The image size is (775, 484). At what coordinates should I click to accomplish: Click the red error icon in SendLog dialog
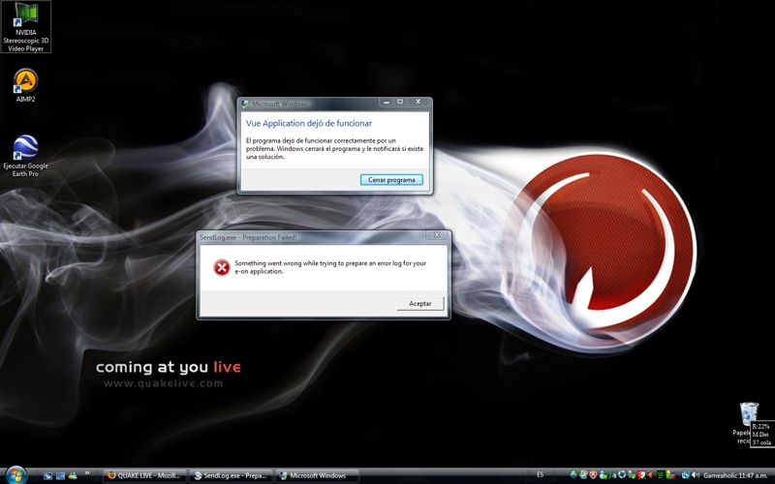coord(222,267)
